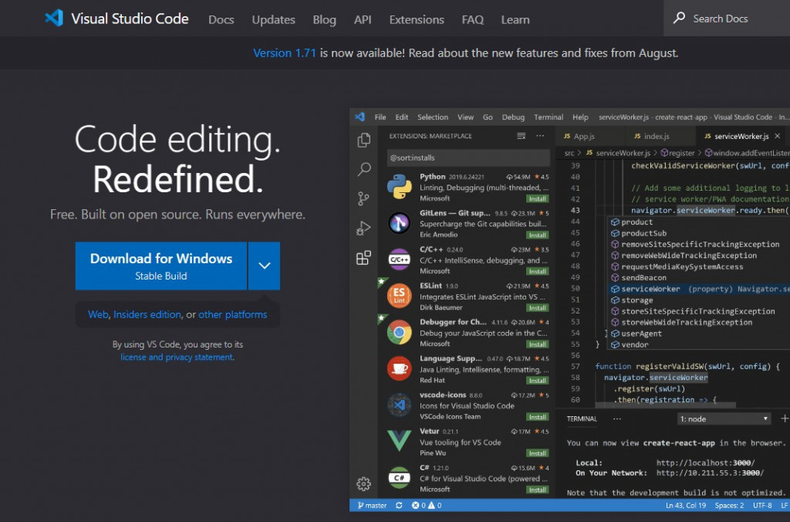Install the ESLint extension

538,307
